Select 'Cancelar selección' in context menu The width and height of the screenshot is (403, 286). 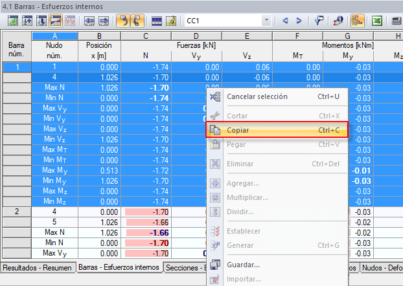click(x=277, y=97)
